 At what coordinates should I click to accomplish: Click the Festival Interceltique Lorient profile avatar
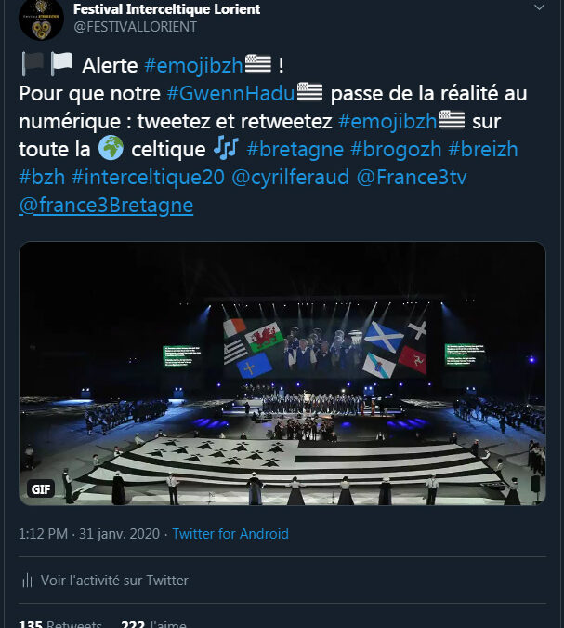[41, 19]
